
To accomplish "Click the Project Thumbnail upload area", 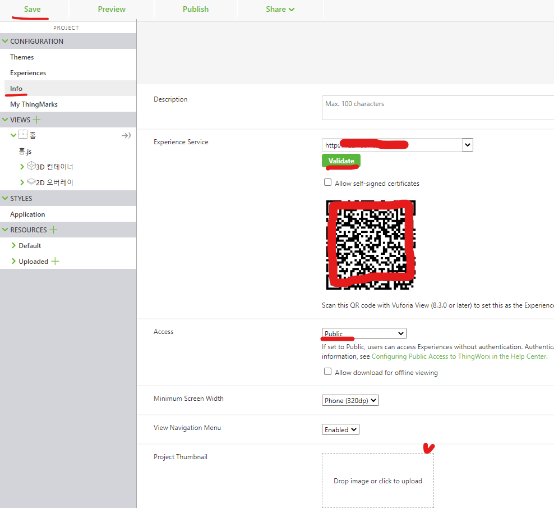I will pos(378,480).
